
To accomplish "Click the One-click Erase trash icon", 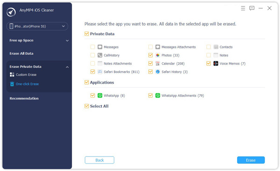I will pyautogui.click(x=12, y=84).
